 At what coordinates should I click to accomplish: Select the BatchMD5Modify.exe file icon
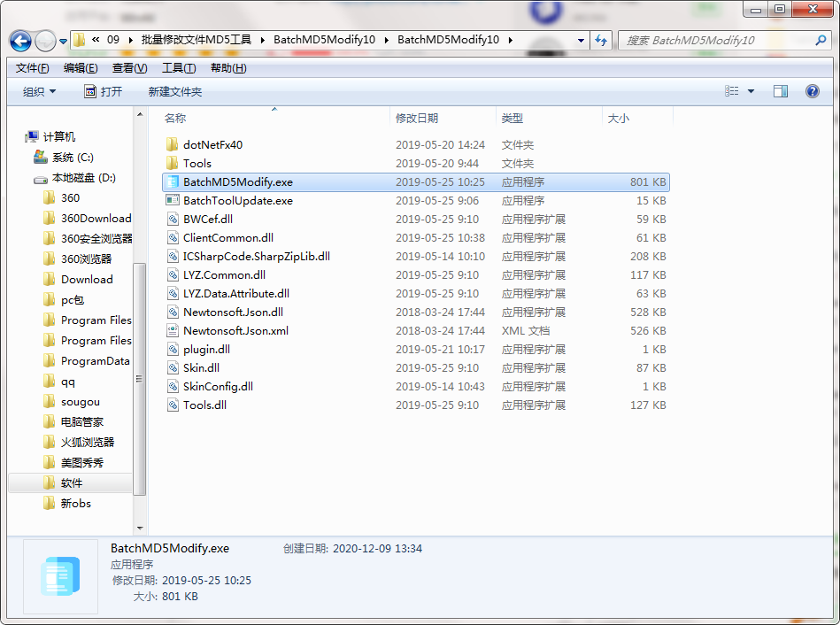(172, 181)
